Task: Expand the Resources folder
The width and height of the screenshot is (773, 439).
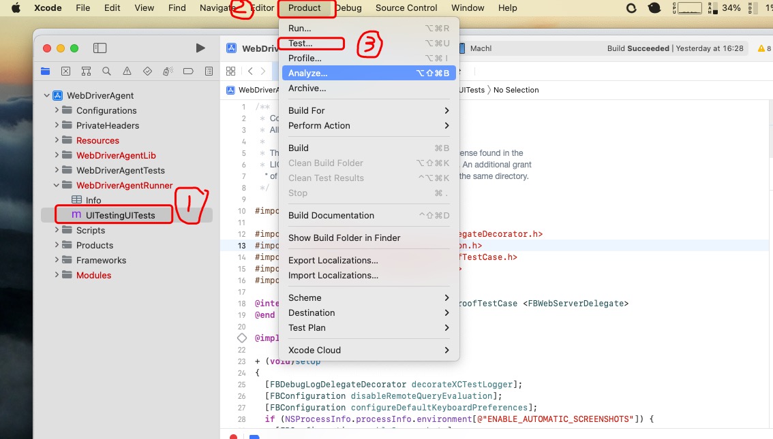Action: tap(57, 140)
